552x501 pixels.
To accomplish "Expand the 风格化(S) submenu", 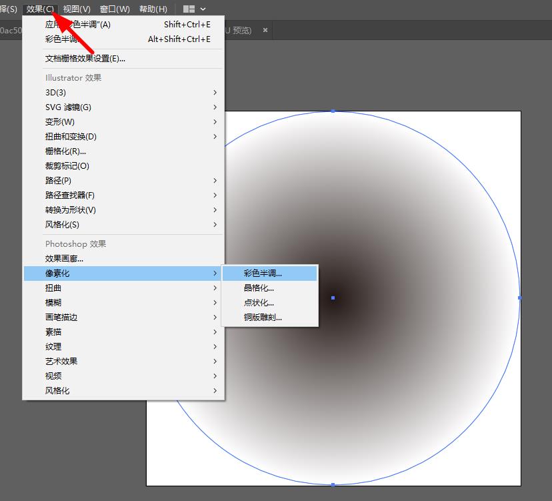I will pos(123,224).
